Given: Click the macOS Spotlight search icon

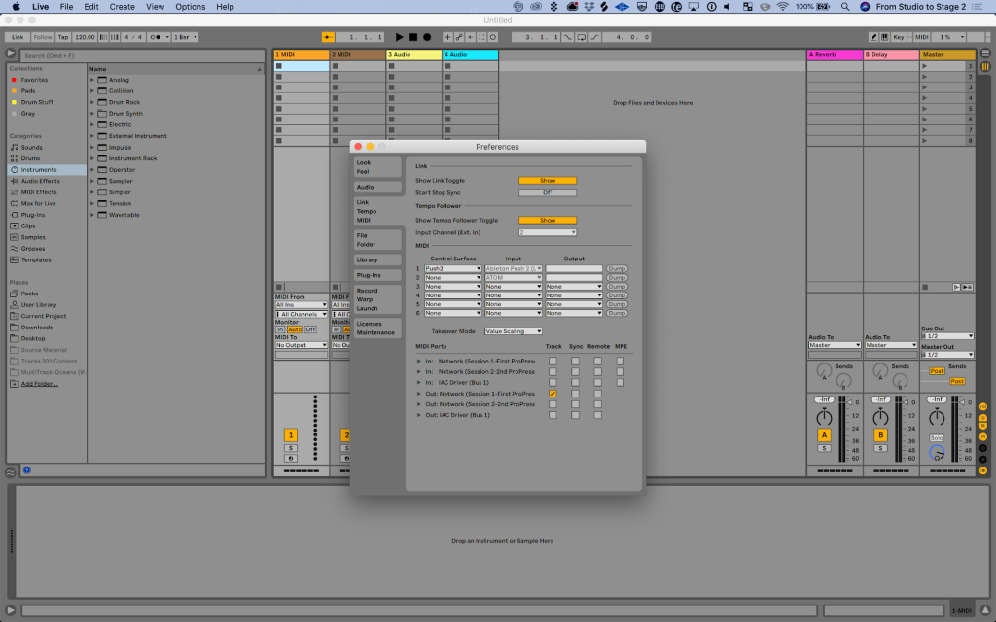Looking at the screenshot, I should point(845,7).
